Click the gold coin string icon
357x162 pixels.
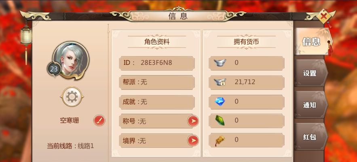point(219,140)
